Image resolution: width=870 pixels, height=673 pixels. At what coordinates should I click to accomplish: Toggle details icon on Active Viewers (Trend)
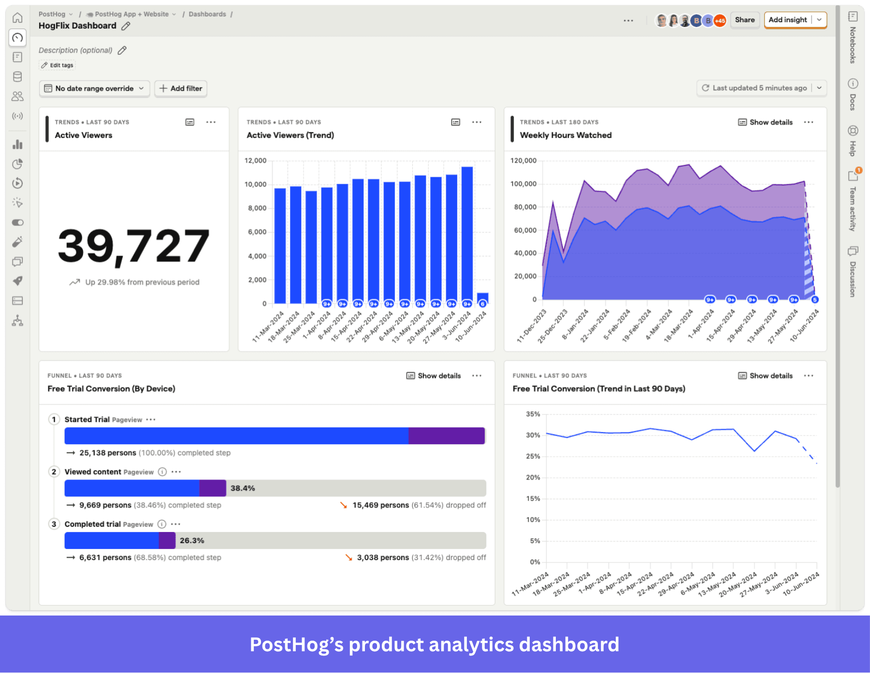coord(455,122)
